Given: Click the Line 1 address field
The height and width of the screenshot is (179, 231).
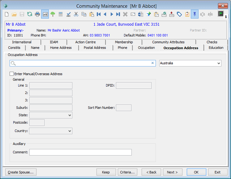Looking at the screenshot, I should (x=51, y=85).
